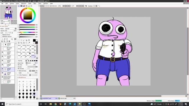Click the Windows taskbar search box
189x106 pixels.
point(22,104)
